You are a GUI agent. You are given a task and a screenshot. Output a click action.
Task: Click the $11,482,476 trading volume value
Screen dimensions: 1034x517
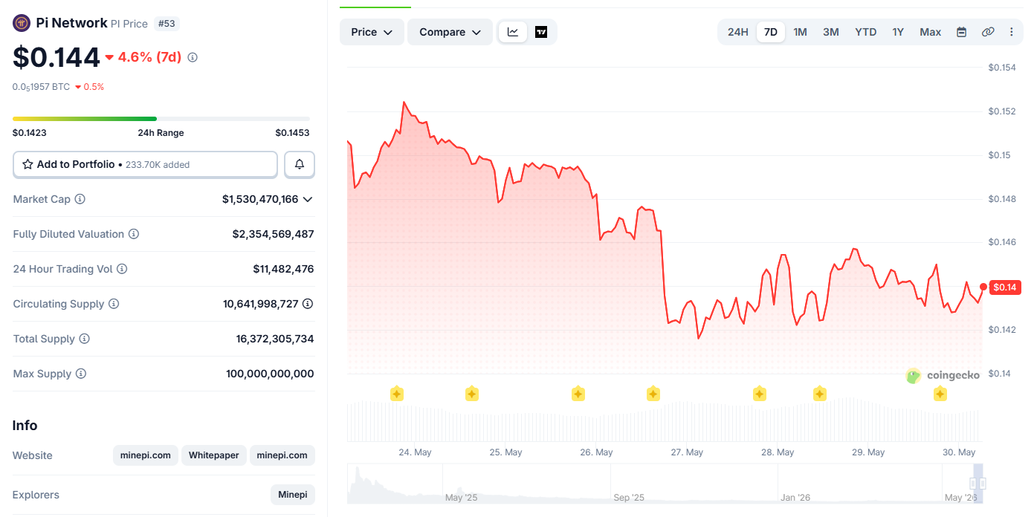(x=283, y=269)
